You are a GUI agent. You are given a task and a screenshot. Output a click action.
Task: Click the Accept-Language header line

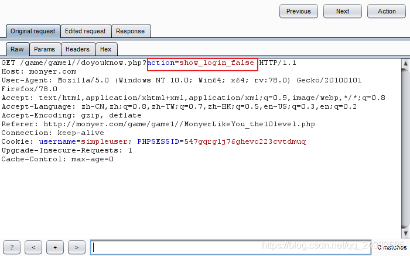(179, 106)
